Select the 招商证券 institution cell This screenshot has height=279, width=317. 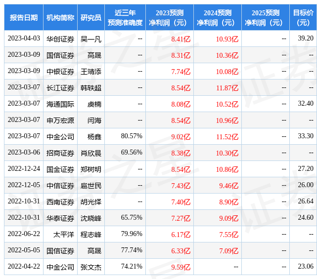[x=60, y=153]
